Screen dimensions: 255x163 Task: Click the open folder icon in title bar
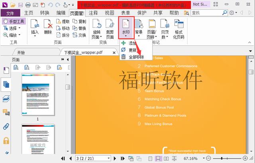pos(13,5)
